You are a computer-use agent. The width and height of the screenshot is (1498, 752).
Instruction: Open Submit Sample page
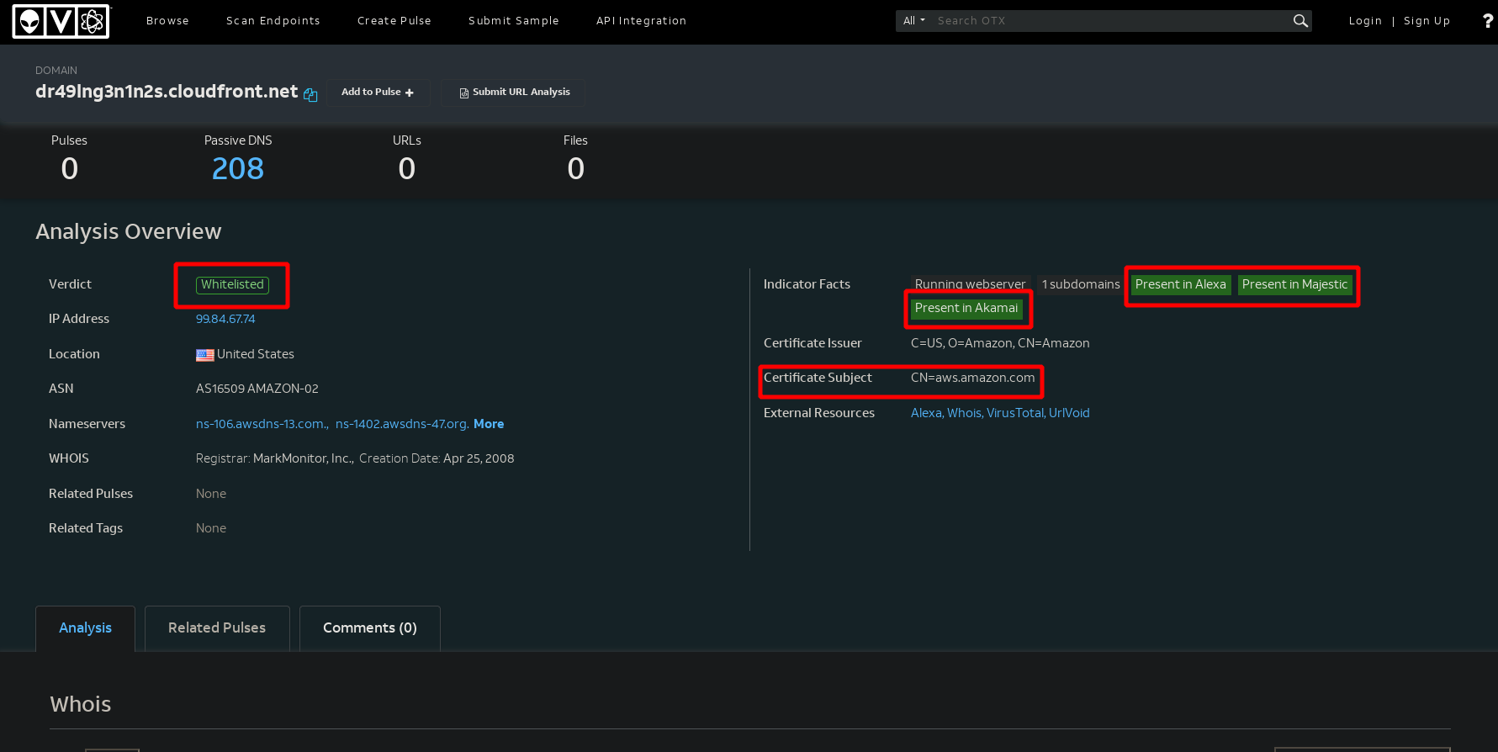(x=514, y=21)
